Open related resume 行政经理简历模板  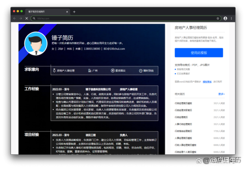point(183,103)
